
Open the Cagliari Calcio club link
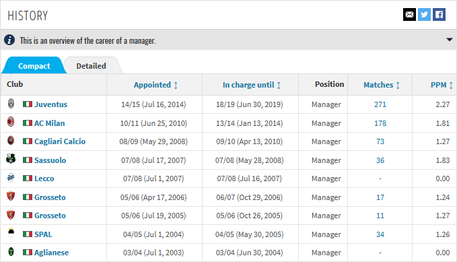pos(60,141)
